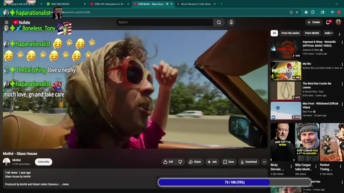The height and width of the screenshot is (193, 344).
Task: Click the Create button
Action: click(313, 22)
